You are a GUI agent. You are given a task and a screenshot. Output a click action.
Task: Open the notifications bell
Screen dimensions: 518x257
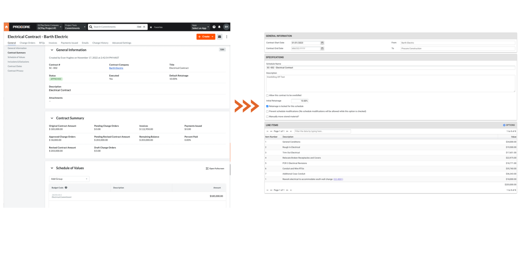click(219, 27)
